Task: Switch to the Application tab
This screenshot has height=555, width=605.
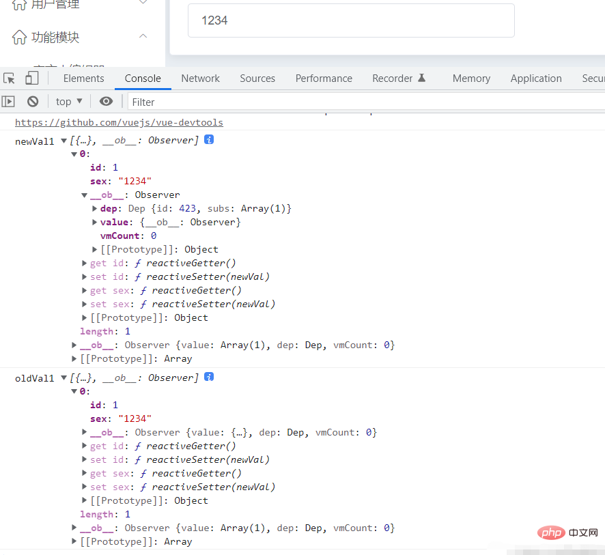Action: (x=535, y=79)
